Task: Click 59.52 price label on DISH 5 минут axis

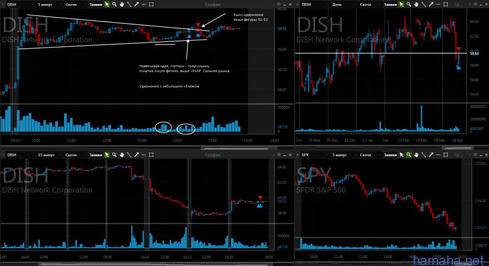Action: pos(282,28)
